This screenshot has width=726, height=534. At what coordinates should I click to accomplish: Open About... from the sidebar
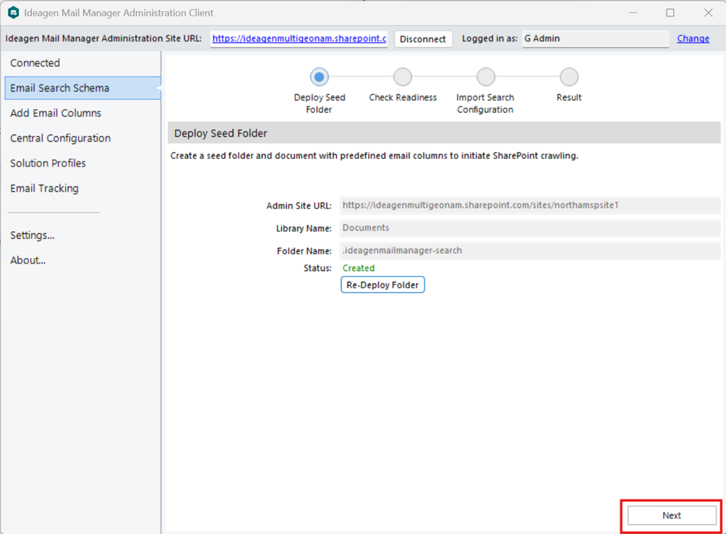82,260
